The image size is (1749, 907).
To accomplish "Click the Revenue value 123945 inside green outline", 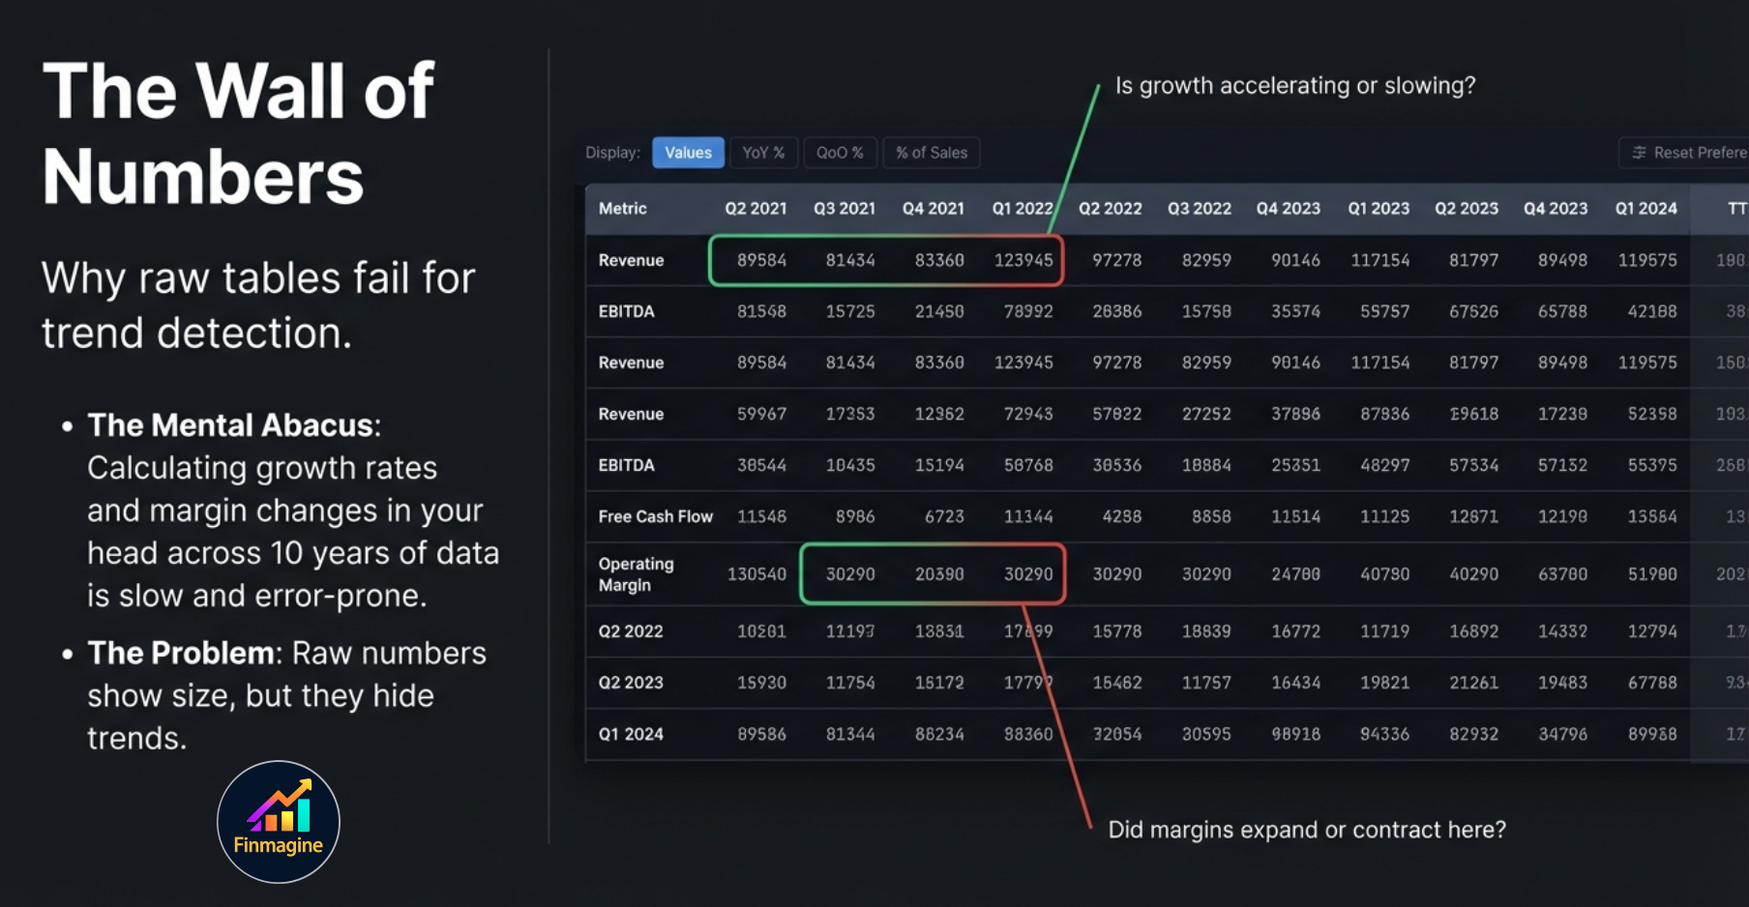I will click(1023, 259).
